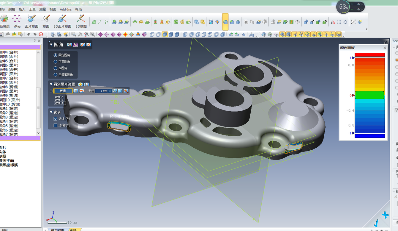Collapse the 要素 list with minus box
The height and width of the screenshot is (231, 398).
[51, 91]
